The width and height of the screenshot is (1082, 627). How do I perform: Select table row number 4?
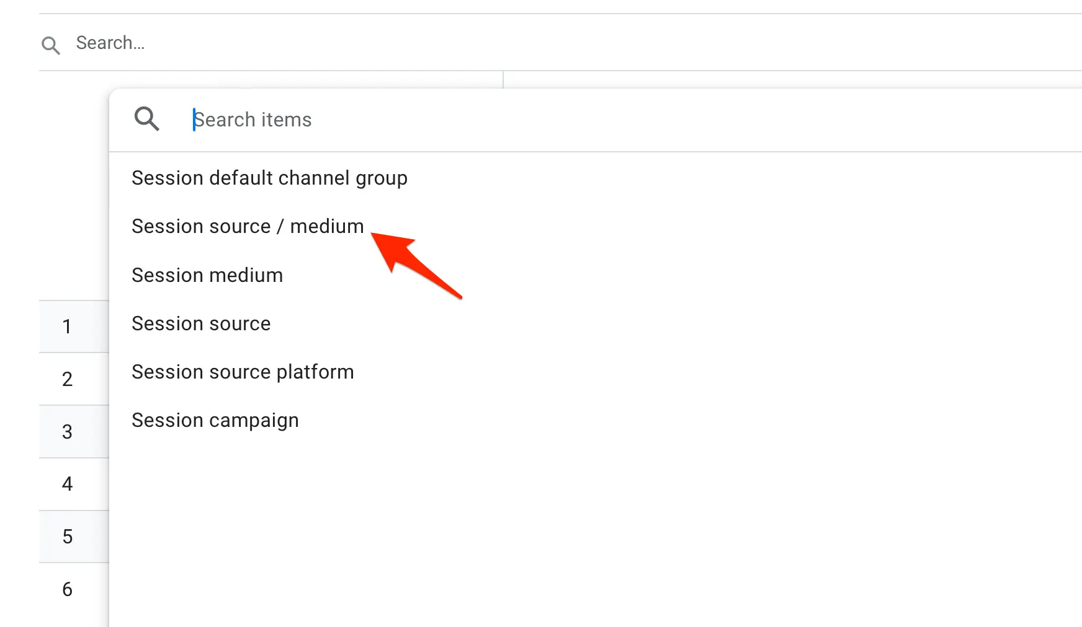click(x=68, y=484)
